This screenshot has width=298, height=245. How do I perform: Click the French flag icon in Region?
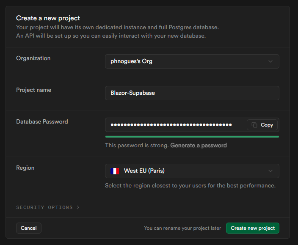[x=114, y=171]
